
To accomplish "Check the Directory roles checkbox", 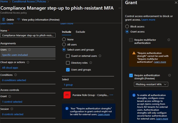I will (x=68, y=63).
